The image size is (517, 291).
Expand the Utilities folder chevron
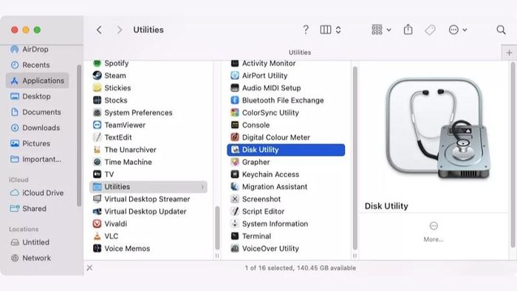[x=202, y=187]
